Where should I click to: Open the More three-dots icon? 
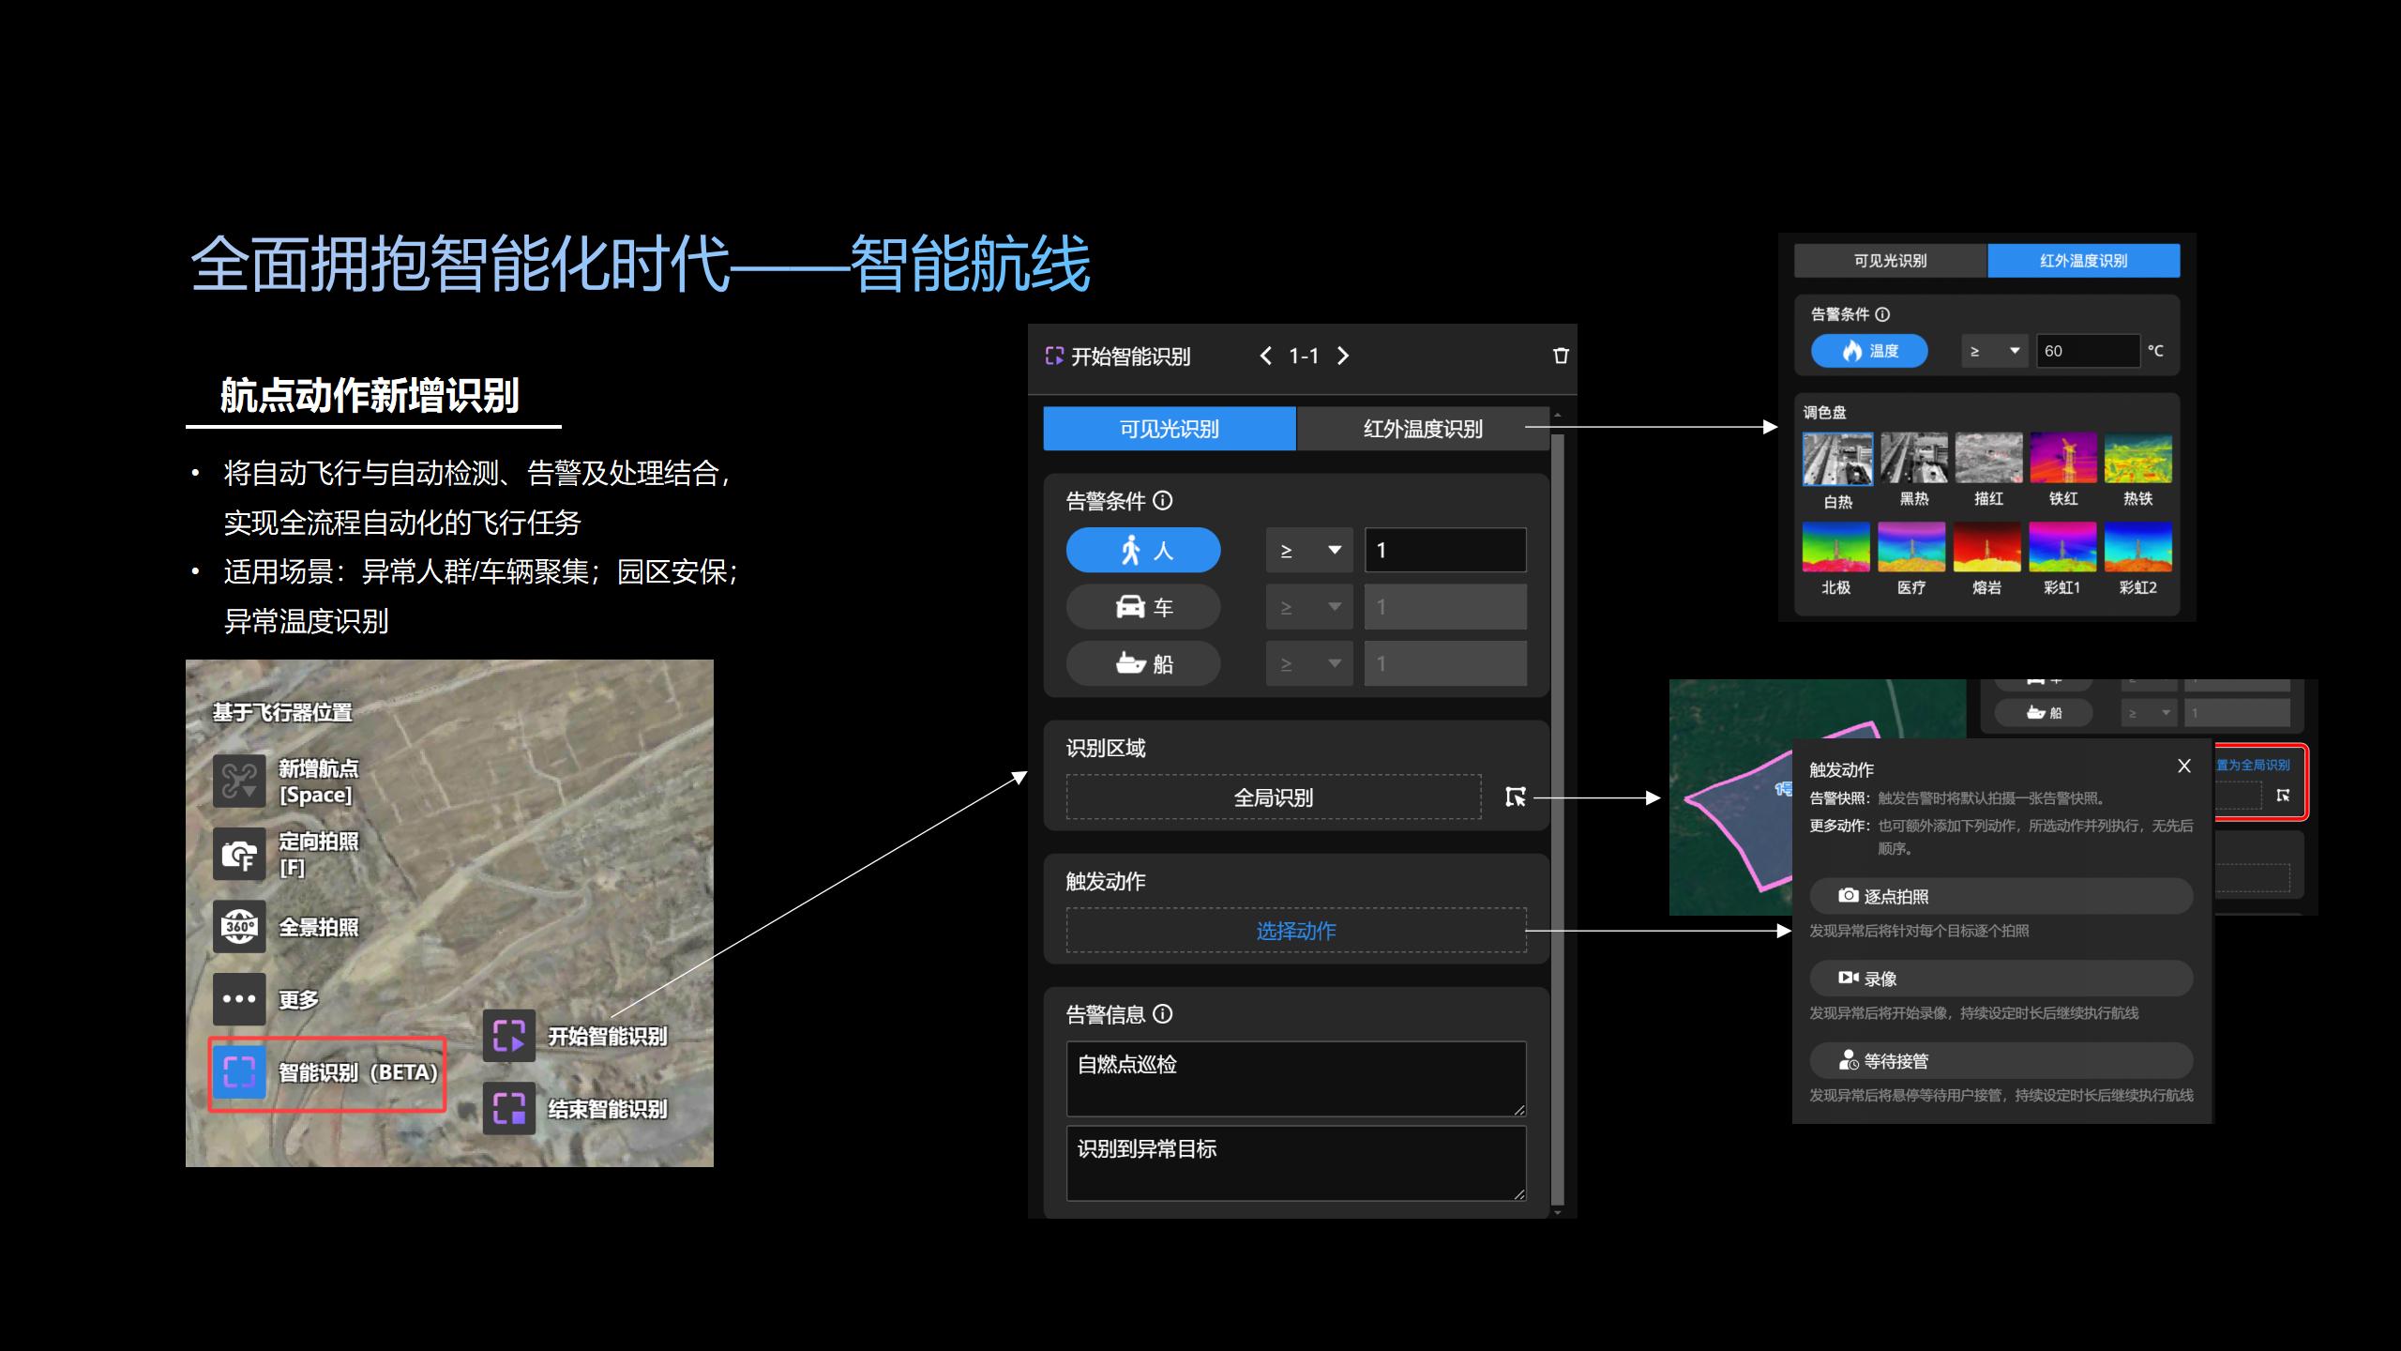pyautogui.click(x=239, y=999)
